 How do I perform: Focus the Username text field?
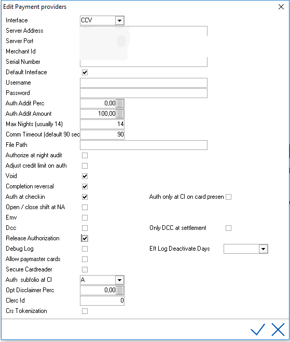[144, 83]
